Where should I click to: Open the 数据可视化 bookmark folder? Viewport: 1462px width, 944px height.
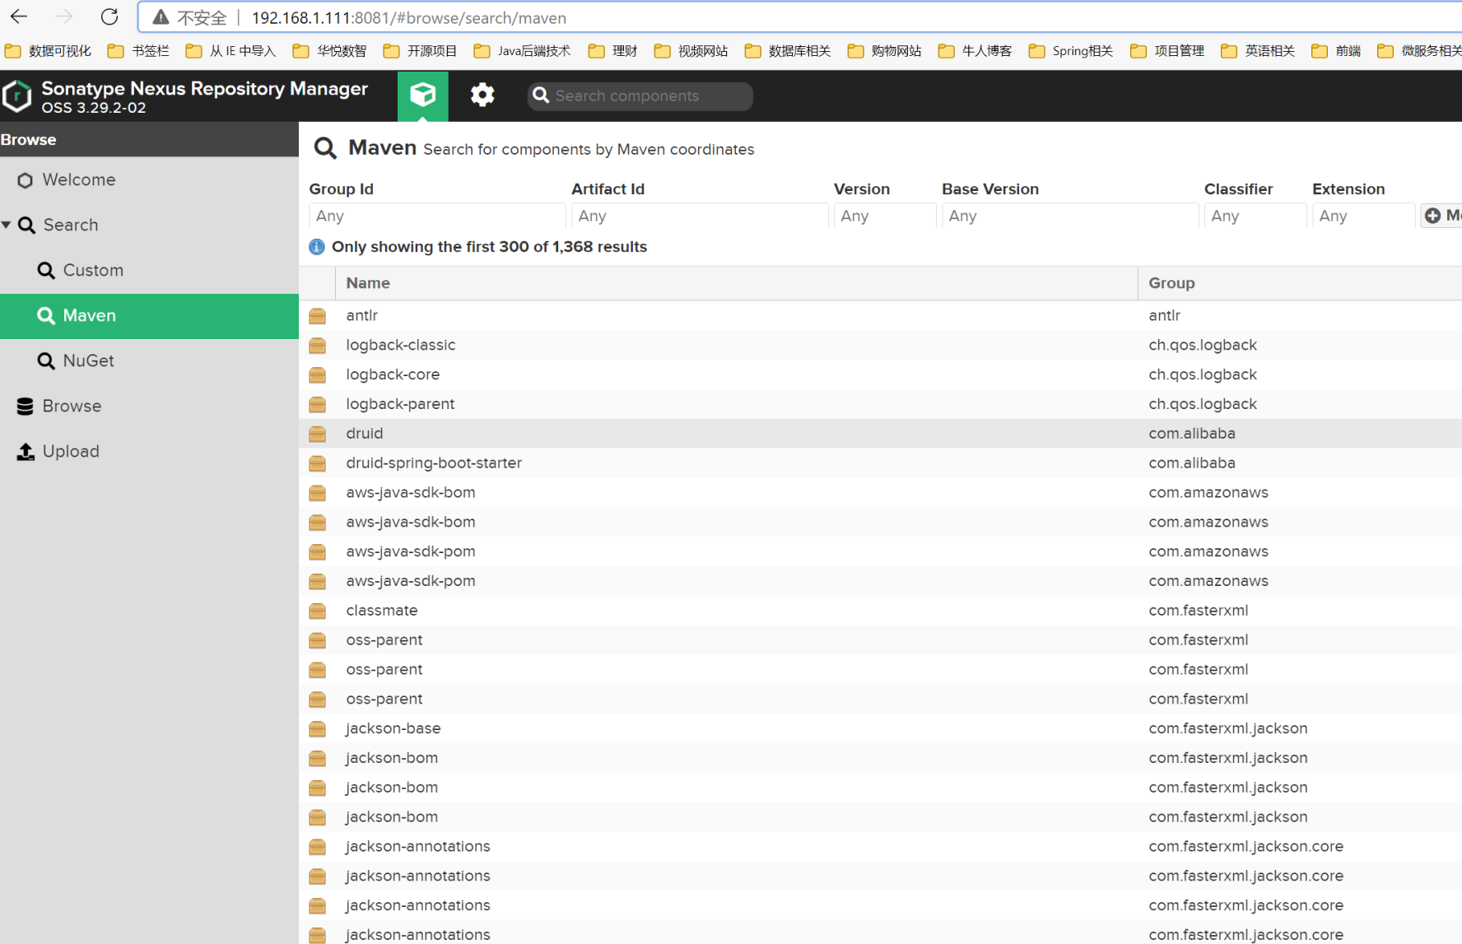pos(48,51)
